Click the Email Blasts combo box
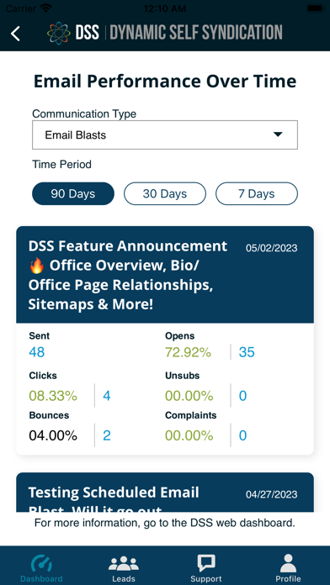 165,134
